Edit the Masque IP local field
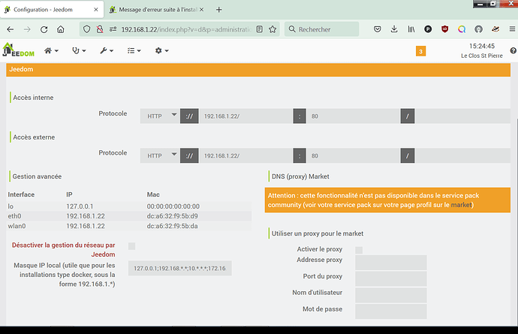 179,268
